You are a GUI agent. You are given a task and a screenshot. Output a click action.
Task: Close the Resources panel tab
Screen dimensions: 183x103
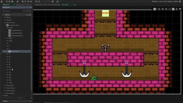click(14, 5)
